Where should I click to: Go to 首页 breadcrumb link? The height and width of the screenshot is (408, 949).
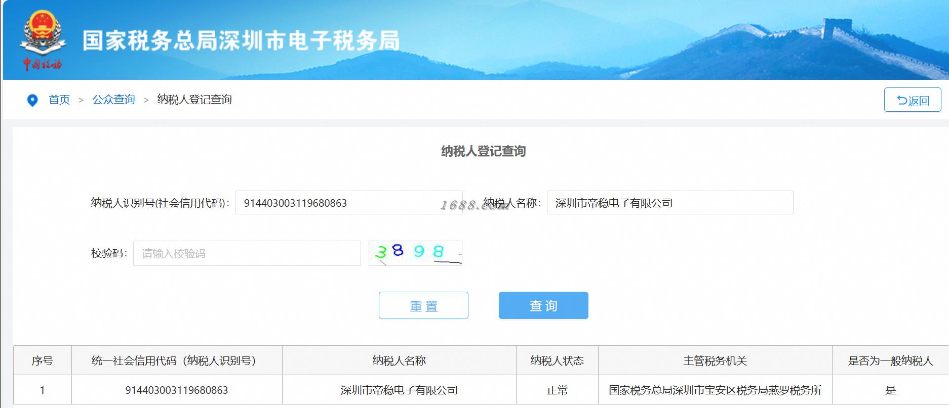(x=59, y=100)
